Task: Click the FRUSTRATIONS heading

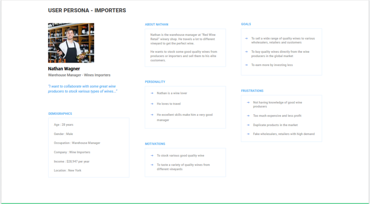Action: 252,91
